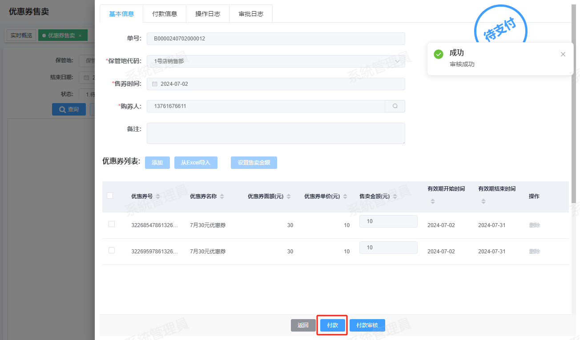Click 7月30元优惠券 in row 32269597861326…
Viewport: 580px width, 340px height.
coord(208,252)
